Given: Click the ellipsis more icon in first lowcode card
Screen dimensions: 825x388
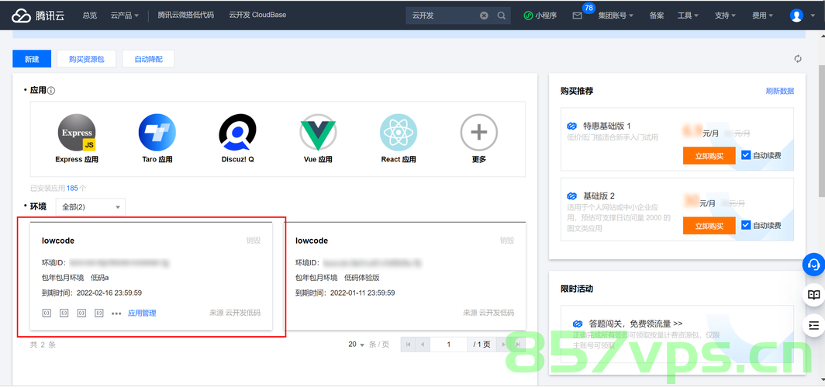Looking at the screenshot, I should [x=116, y=314].
